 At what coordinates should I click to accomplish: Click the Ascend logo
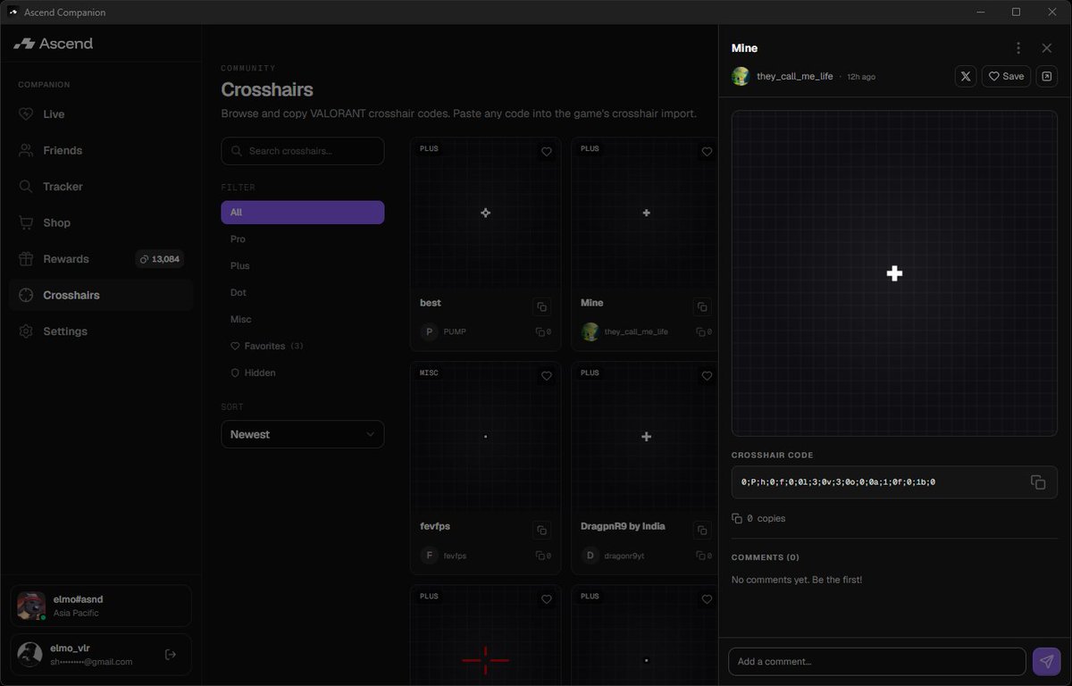(53, 44)
